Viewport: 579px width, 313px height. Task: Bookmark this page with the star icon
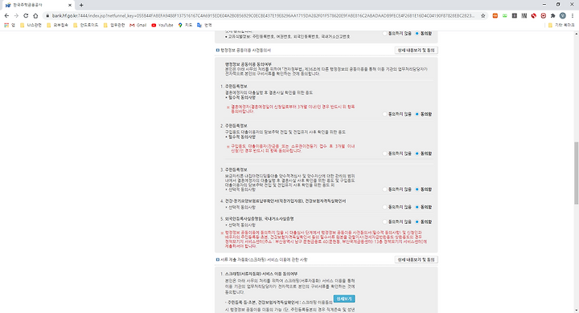click(483, 16)
